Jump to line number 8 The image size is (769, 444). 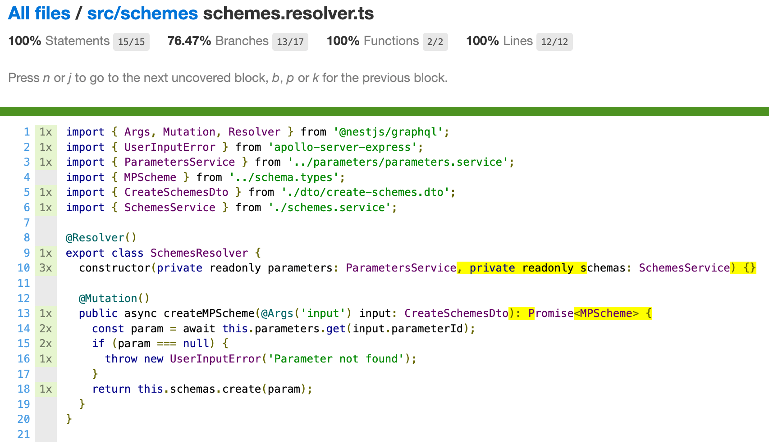tap(27, 238)
